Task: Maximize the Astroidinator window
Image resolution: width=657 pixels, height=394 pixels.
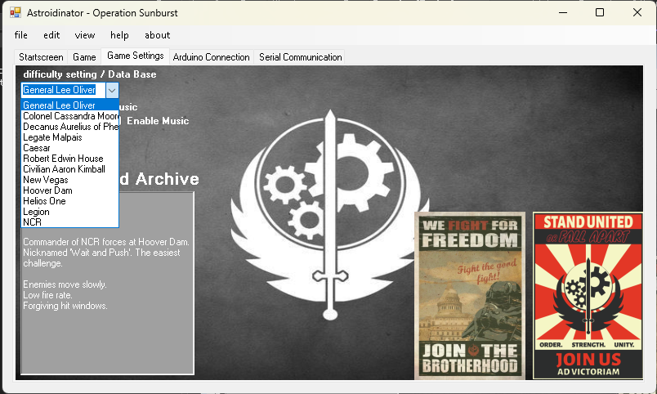Action: 600,12
